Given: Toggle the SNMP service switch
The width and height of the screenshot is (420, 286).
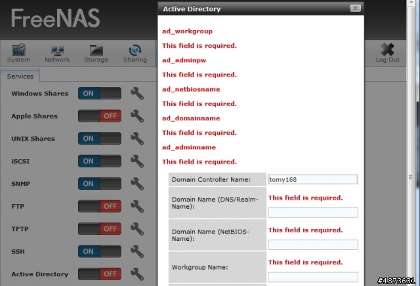Looking at the screenshot, I should point(100,183).
